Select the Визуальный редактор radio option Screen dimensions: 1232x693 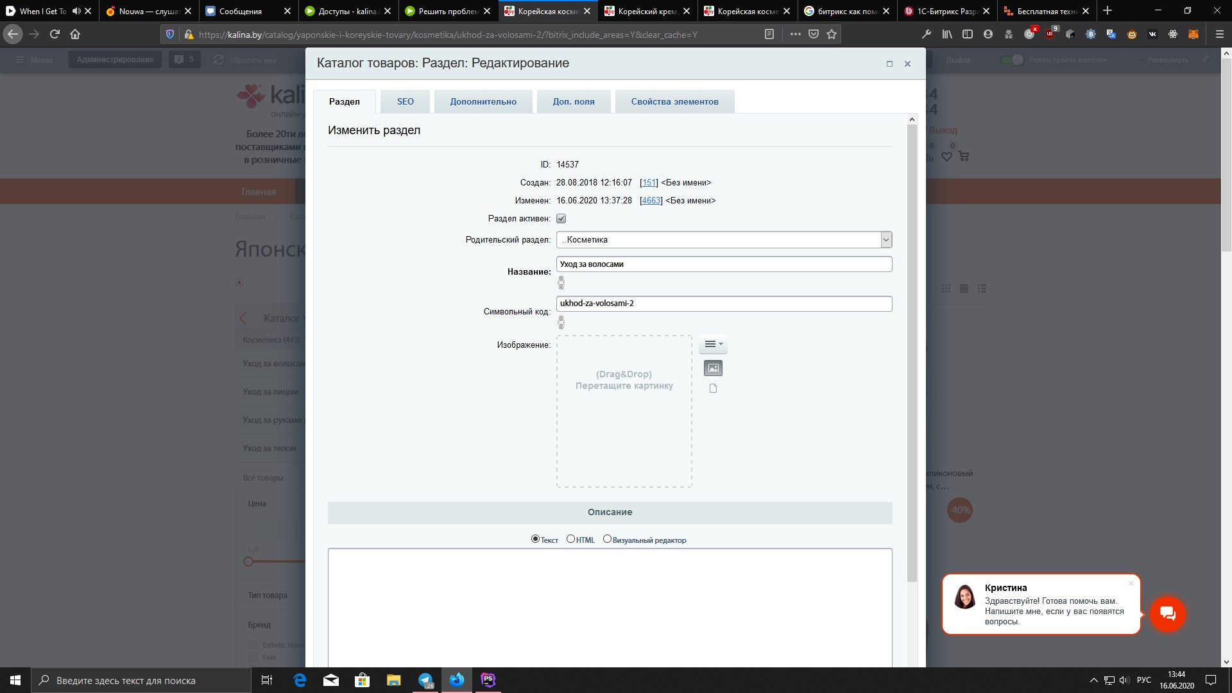(607, 539)
